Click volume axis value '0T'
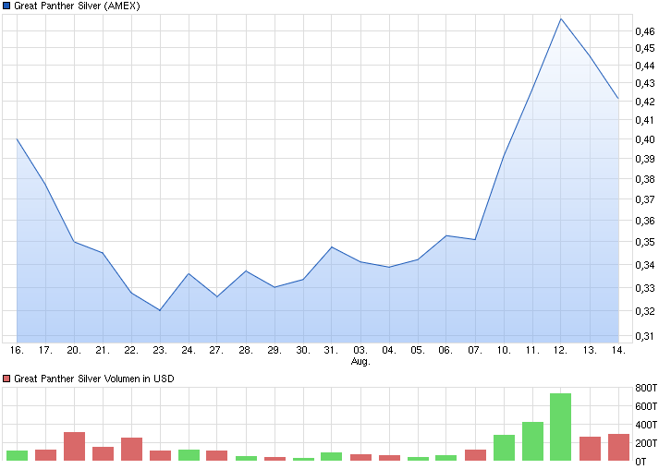 click(640, 462)
